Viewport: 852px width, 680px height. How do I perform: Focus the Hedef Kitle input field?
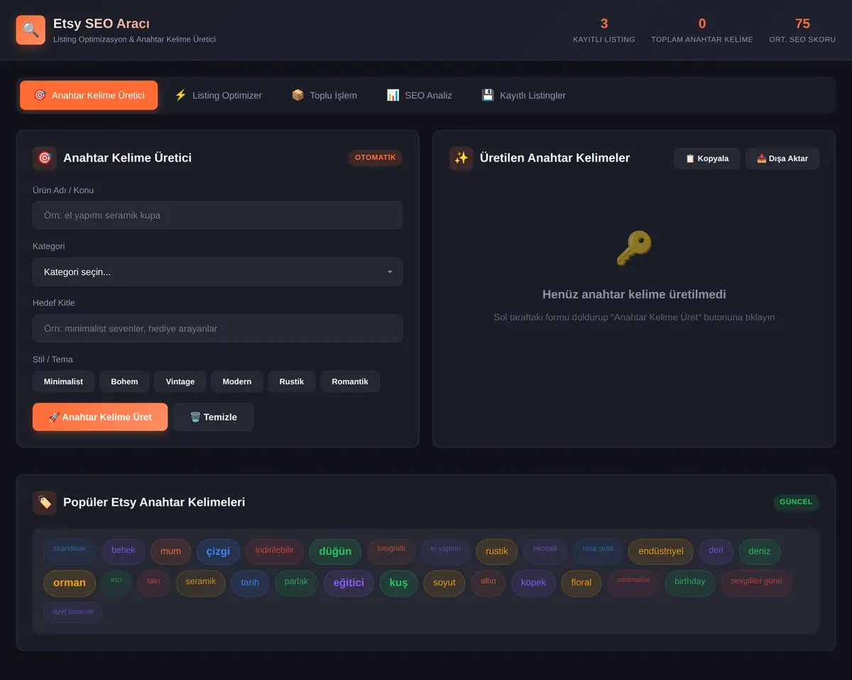217,328
